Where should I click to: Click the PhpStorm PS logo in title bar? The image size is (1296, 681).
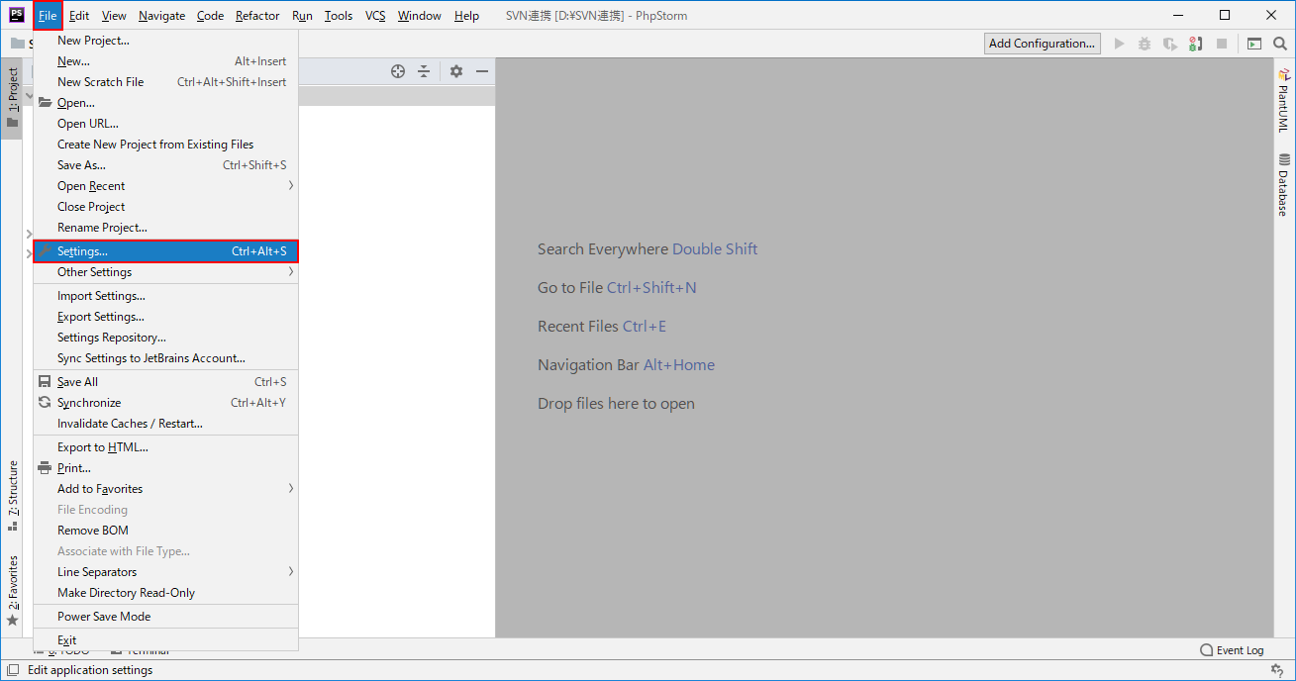(x=17, y=15)
